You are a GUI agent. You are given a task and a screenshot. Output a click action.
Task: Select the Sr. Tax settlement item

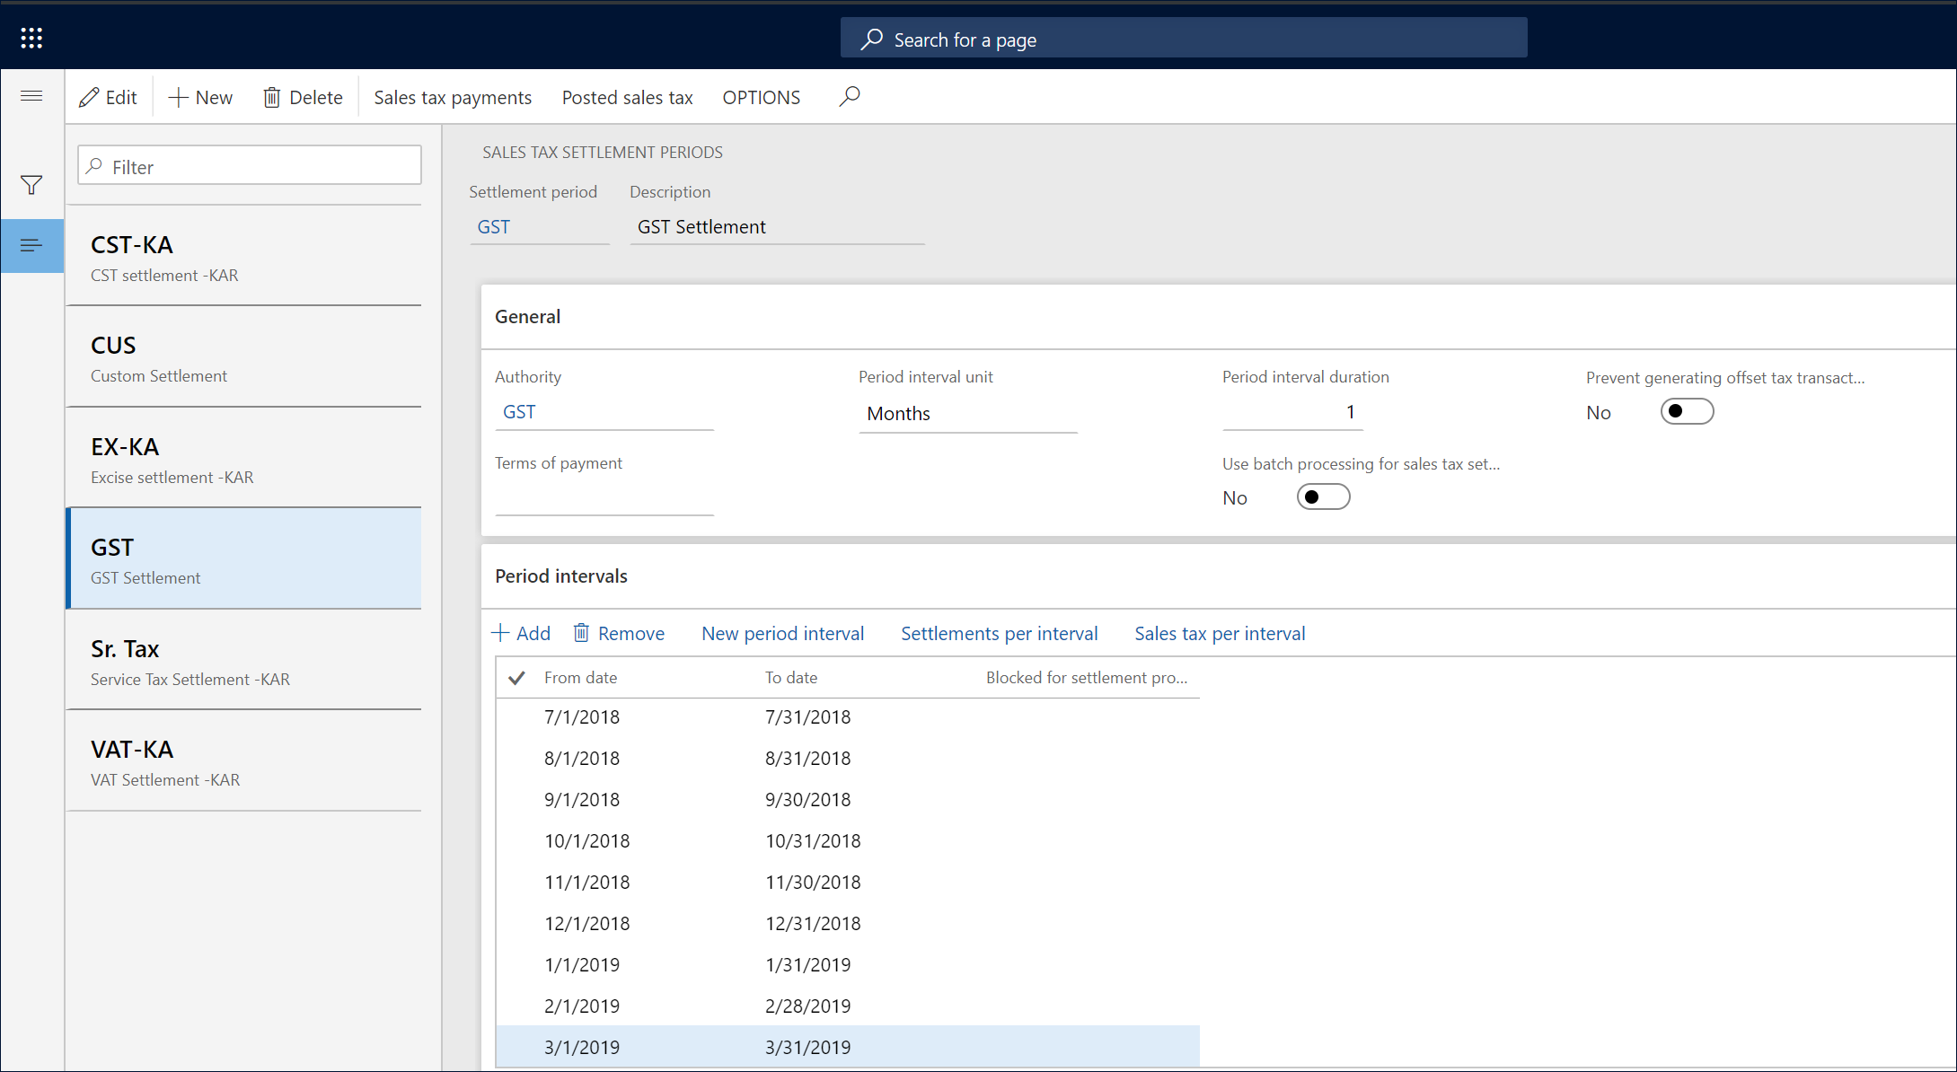click(244, 661)
